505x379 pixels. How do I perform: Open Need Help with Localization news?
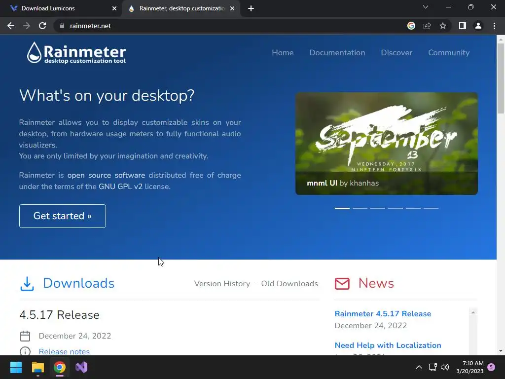pyautogui.click(x=388, y=345)
